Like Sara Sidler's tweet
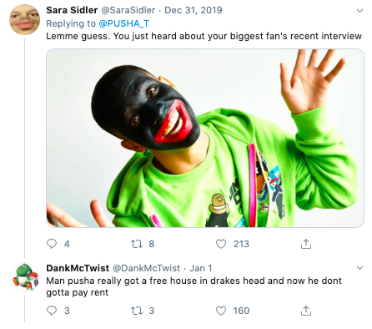Screen dimensions: 372x329 tap(221, 244)
